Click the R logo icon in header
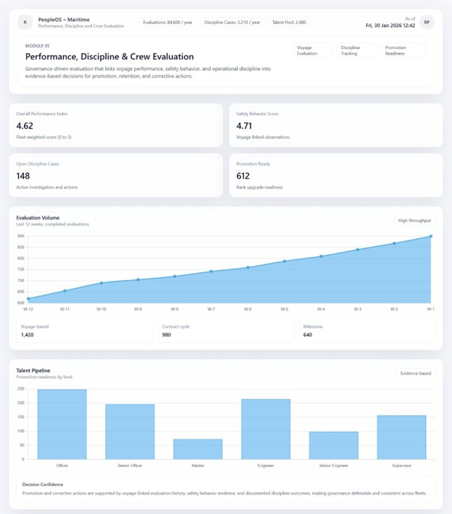The height and width of the screenshot is (514, 452). [25, 22]
